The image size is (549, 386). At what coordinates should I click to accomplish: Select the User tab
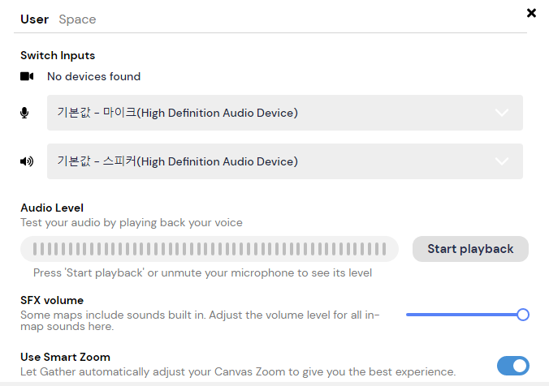coord(34,19)
